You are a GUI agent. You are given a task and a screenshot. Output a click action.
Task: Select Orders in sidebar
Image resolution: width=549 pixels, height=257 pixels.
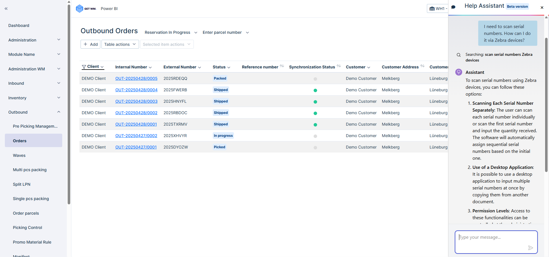(x=34, y=141)
